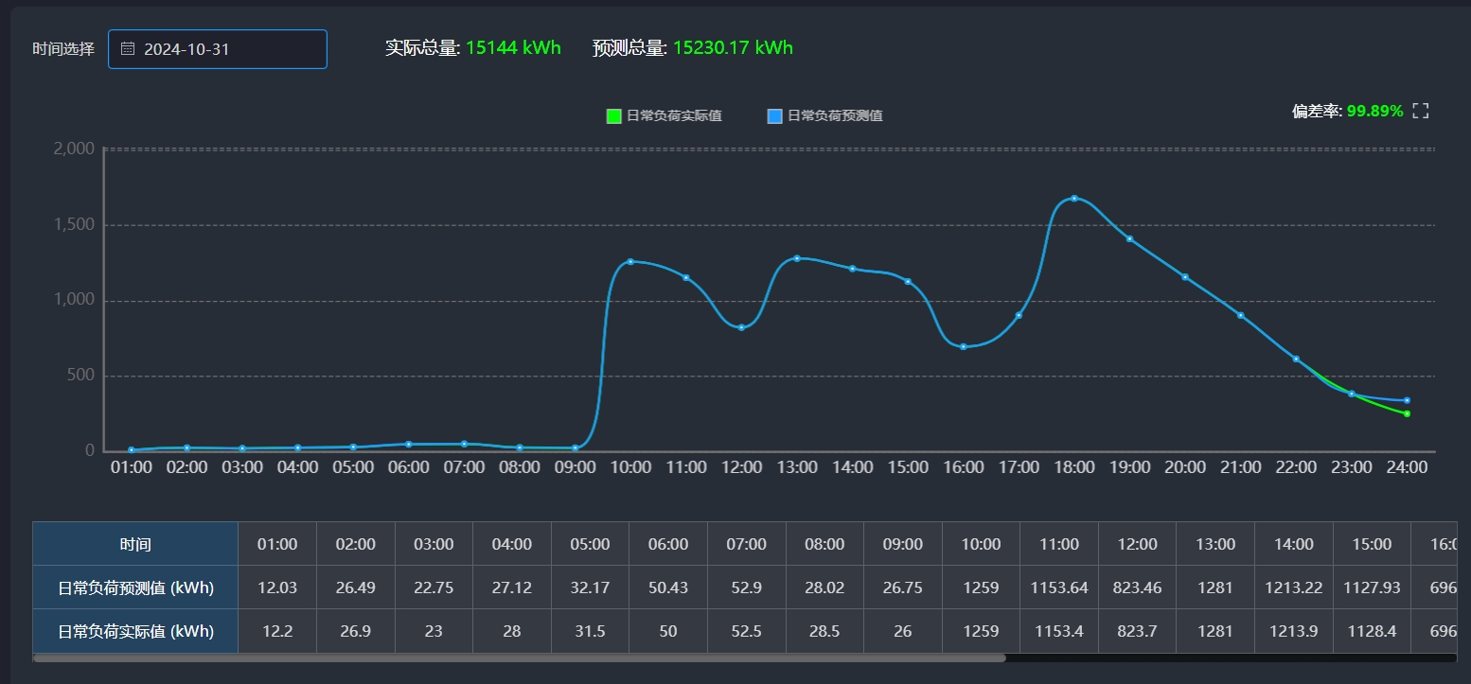Click the 预测总量 value 15230.17 kWh
The image size is (1471, 684).
point(733,47)
